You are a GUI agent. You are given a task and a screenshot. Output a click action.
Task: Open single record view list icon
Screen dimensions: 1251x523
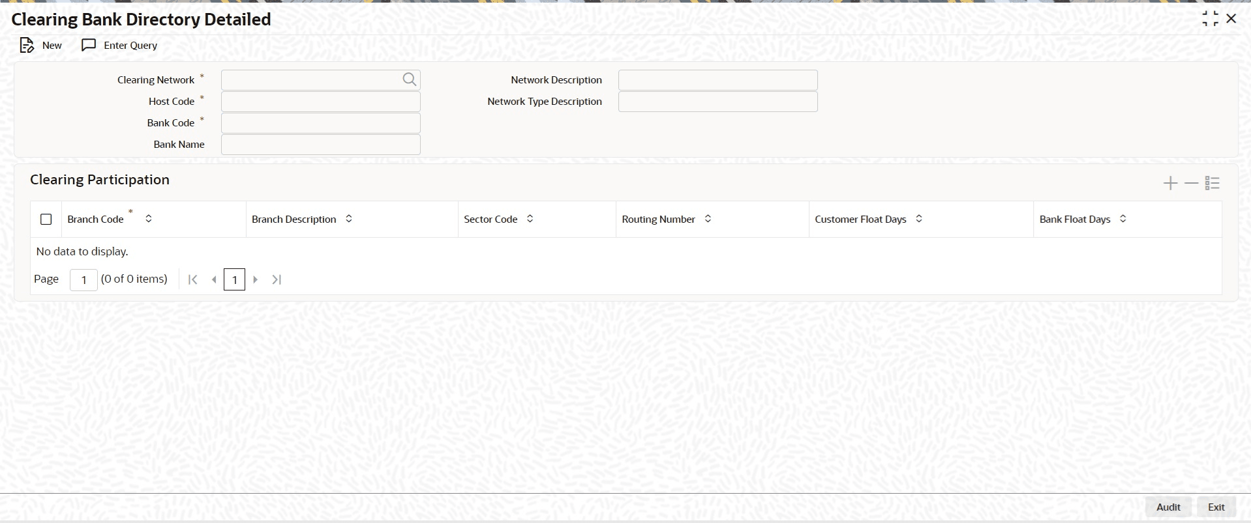click(1213, 183)
